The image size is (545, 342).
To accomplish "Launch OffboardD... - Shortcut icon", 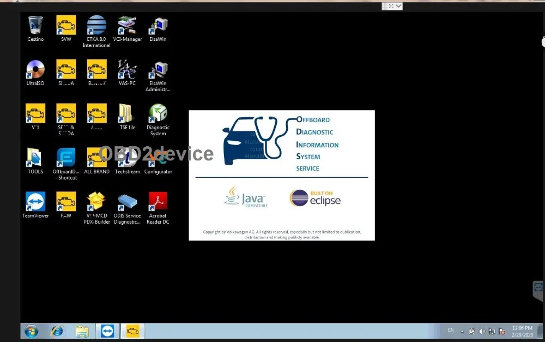I will (x=66, y=164).
